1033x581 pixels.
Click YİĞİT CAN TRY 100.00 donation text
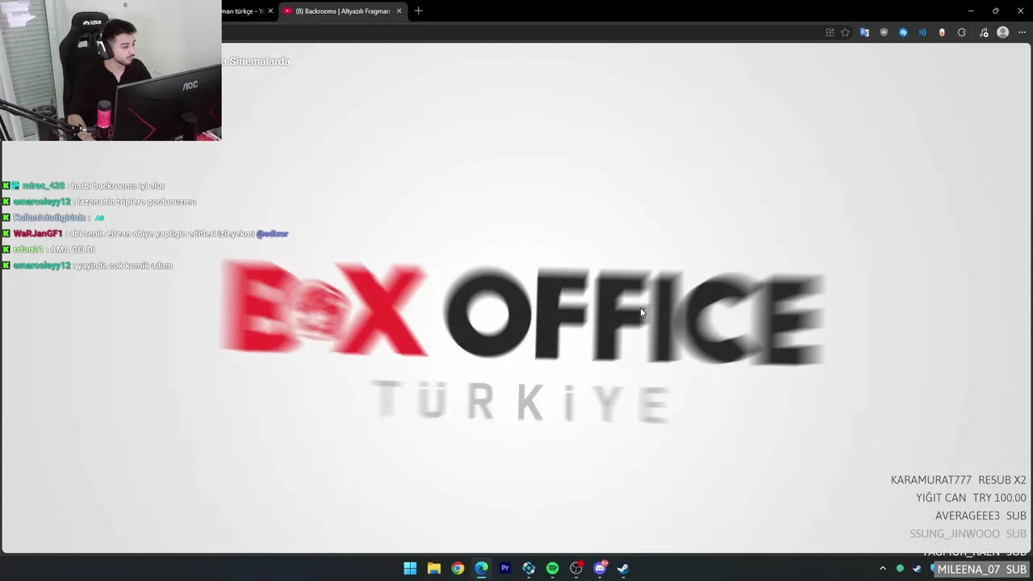(x=971, y=498)
